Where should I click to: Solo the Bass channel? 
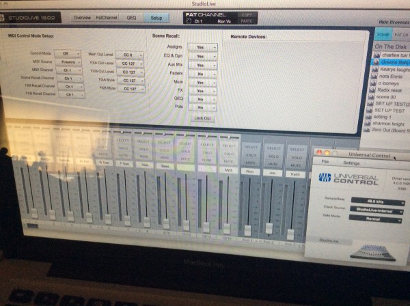pyautogui.click(x=165, y=150)
